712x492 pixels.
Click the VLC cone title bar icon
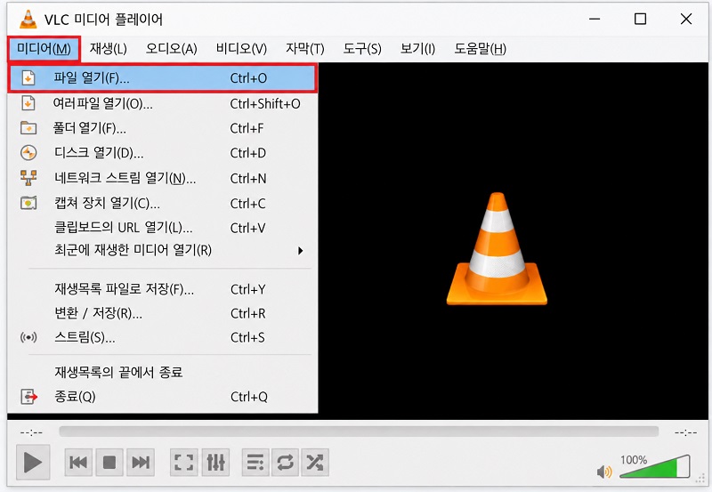(x=28, y=19)
